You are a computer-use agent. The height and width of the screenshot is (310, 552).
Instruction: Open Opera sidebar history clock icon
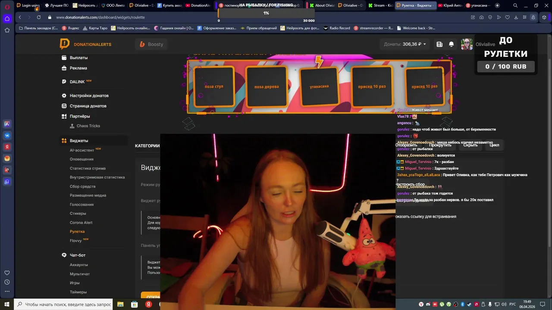coord(7,282)
